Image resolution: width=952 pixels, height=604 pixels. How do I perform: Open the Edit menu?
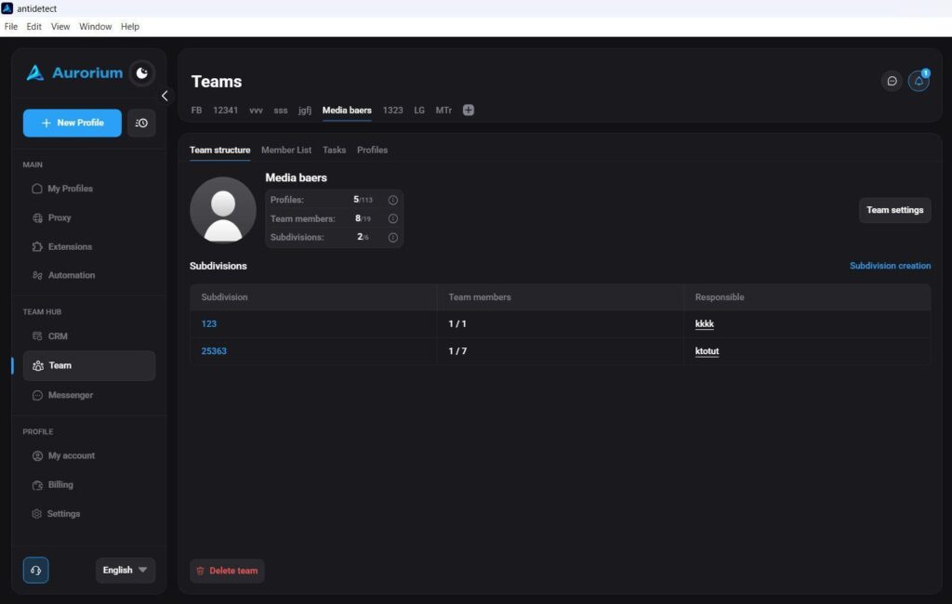tap(34, 27)
